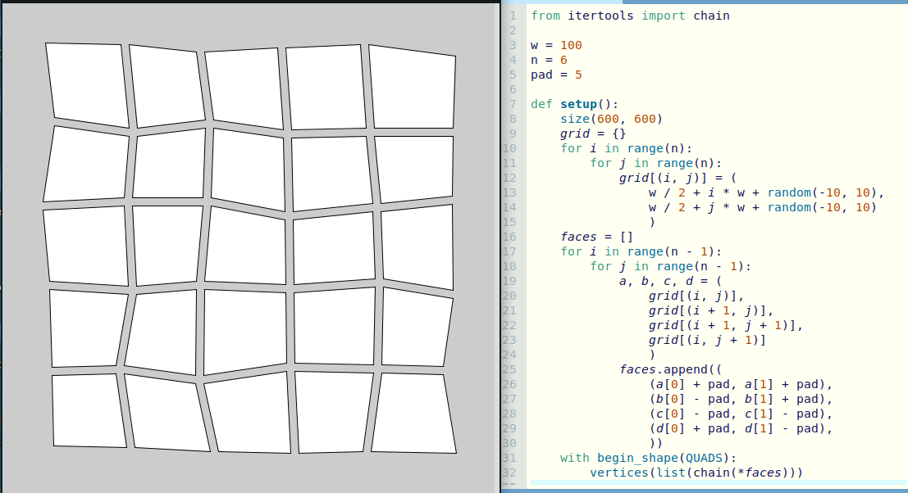Click the 'w / 2 + i * w' expression line
Screen dimensions: 908x493
(767, 192)
